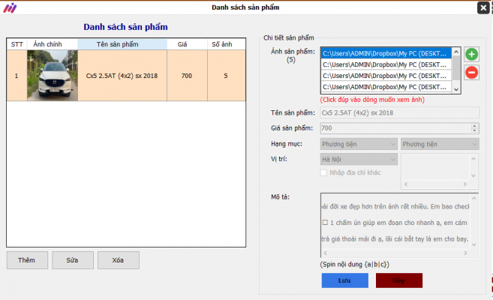Screen dimensions: 493x300
Task: Expand the Vị trí Hà Nội dropdown
Action: (359, 159)
